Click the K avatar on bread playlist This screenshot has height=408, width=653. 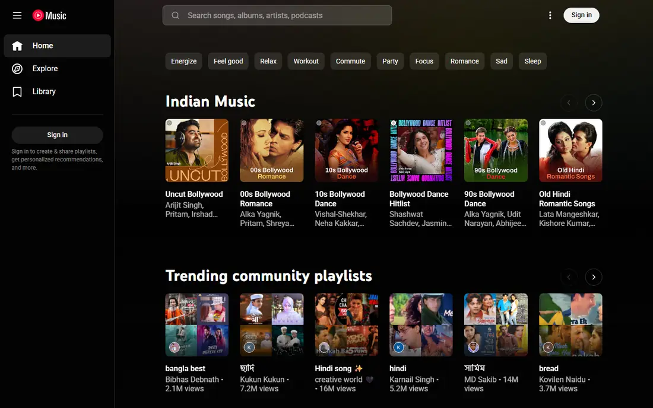click(548, 347)
